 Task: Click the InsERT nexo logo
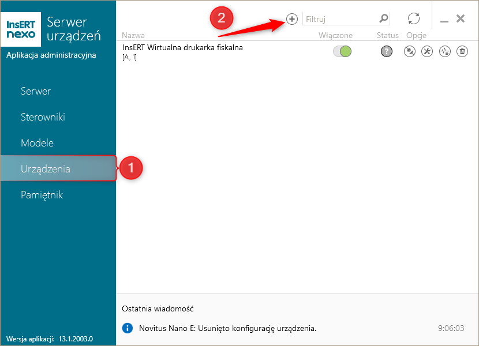point(21,29)
